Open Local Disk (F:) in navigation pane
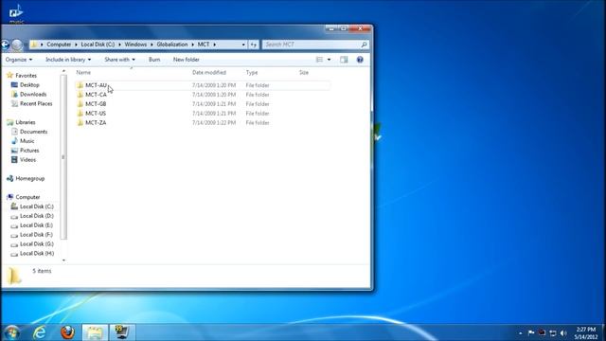The height and width of the screenshot is (341, 606). tap(36, 235)
